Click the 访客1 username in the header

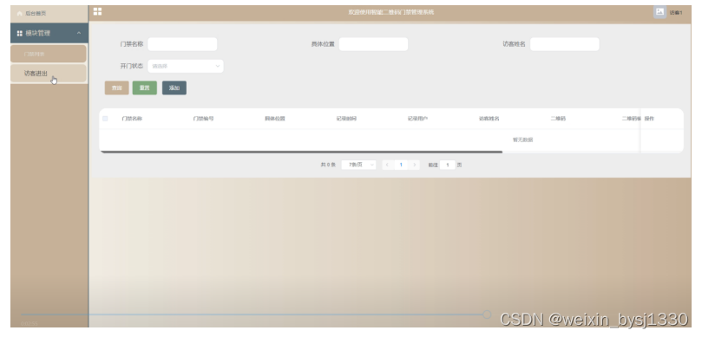pyautogui.click(x=676, y=12)
